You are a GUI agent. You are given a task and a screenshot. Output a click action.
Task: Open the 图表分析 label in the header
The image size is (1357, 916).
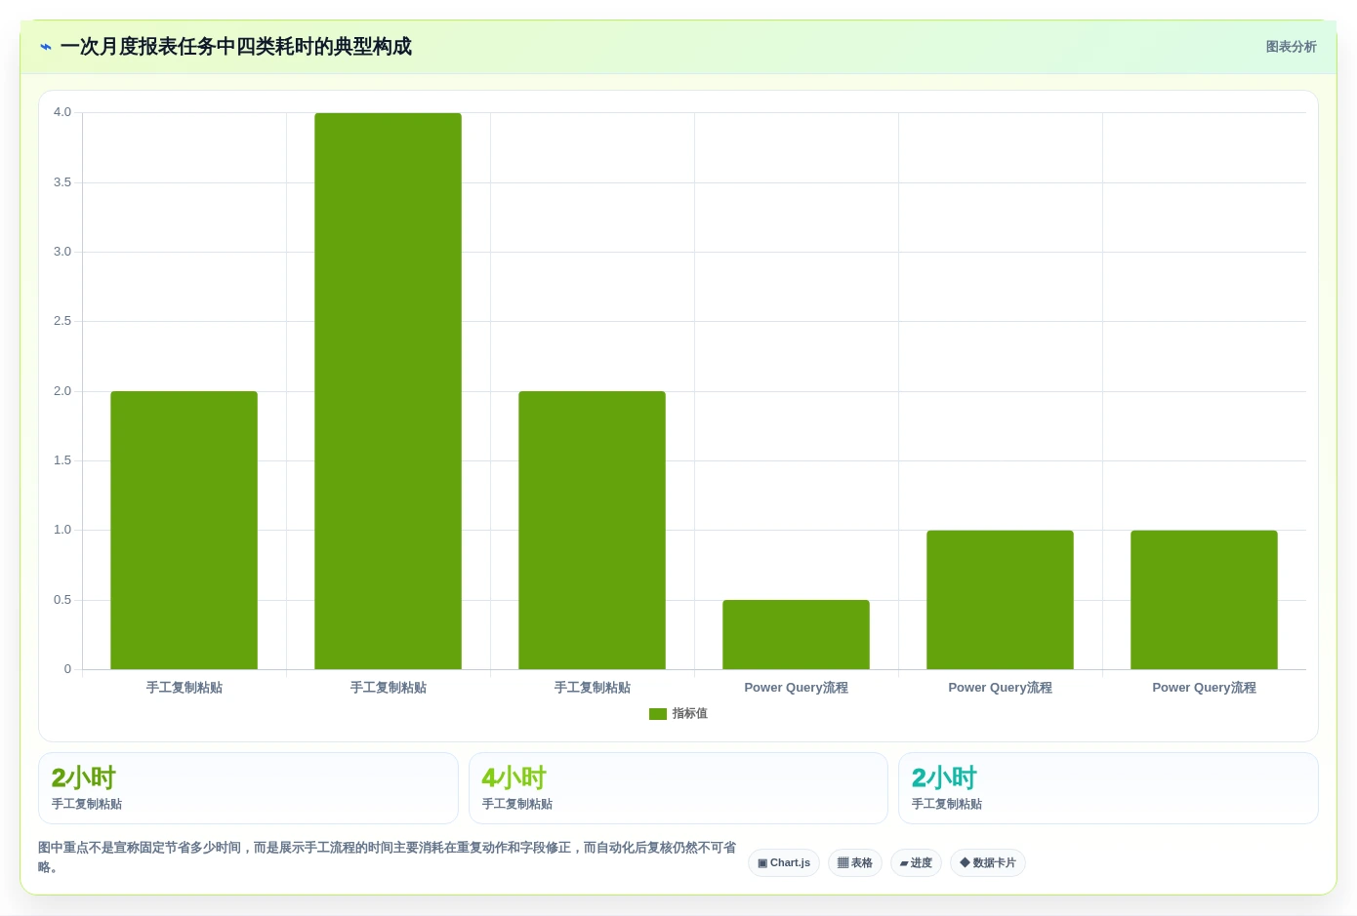pyautogui.click(x=1291, y=47)
